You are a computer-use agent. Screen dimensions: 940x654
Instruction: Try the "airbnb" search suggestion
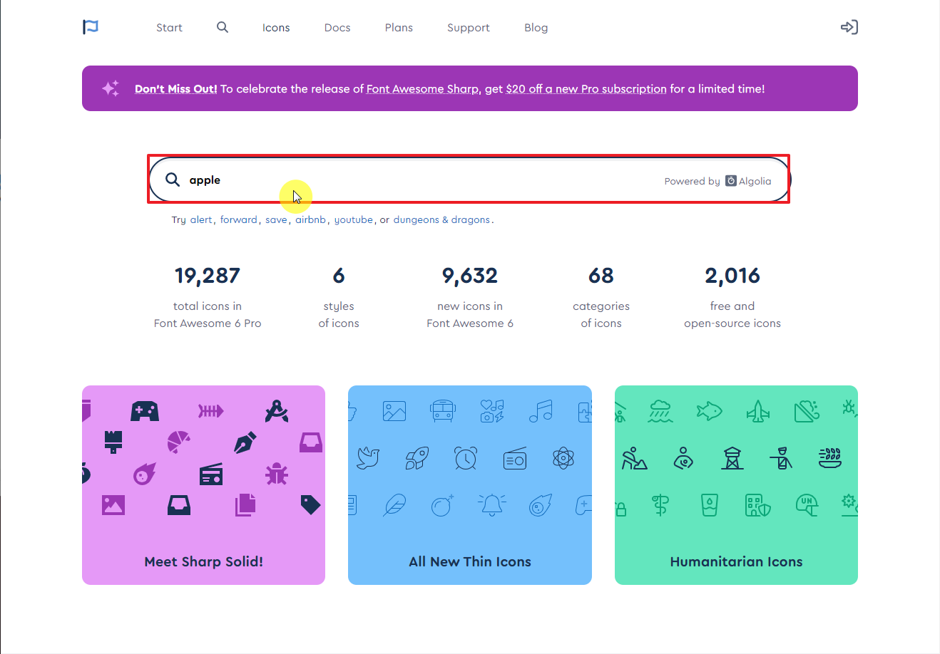311,219
